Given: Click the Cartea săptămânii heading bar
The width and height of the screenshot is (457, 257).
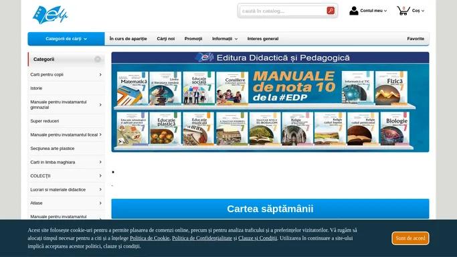Looking at the screenshot, I should [x=270, y=209].
